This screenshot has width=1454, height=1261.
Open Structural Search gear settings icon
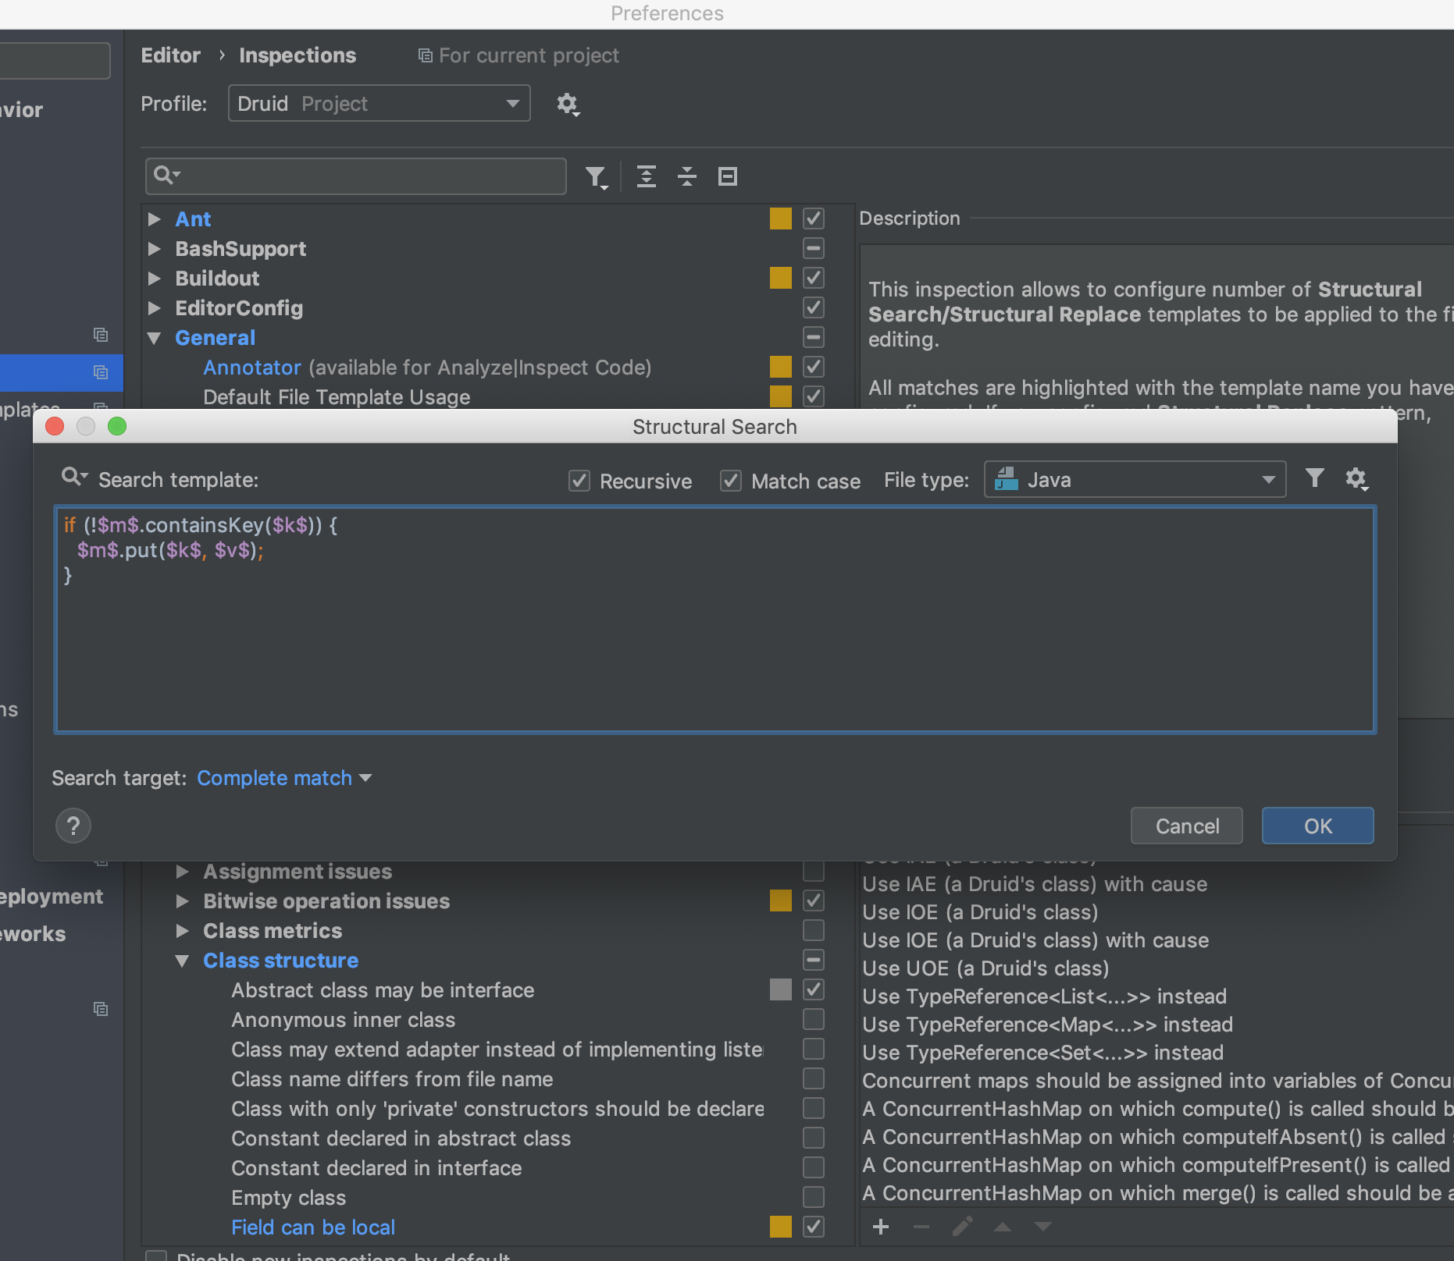pos(1356,478)
